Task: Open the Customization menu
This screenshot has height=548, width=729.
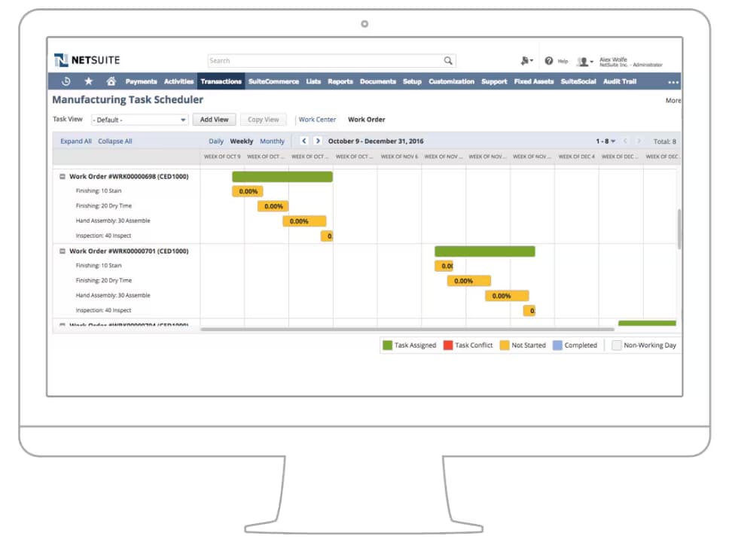Action: pos(451,81)
